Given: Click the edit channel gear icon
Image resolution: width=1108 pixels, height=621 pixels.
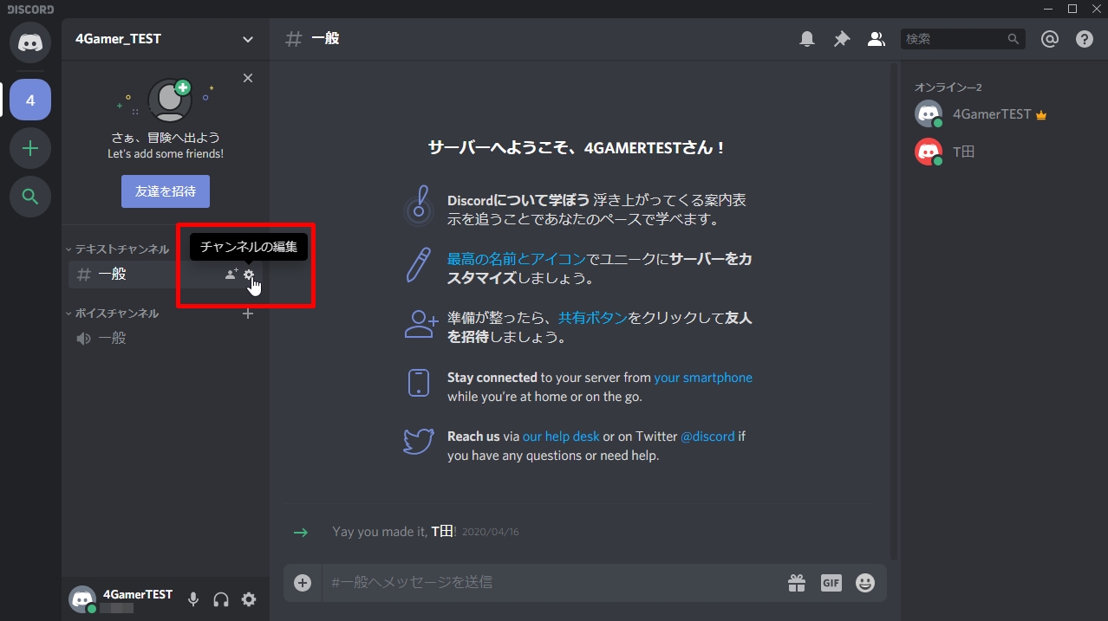Looking at the screenshot, I should [249, 275].
